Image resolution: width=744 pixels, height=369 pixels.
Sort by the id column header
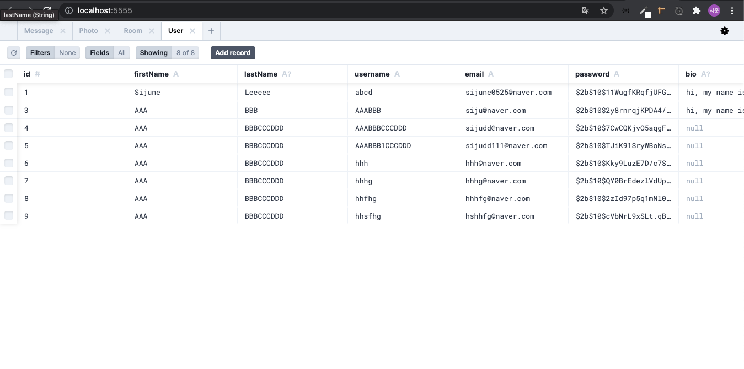click(x=72, y=74)
